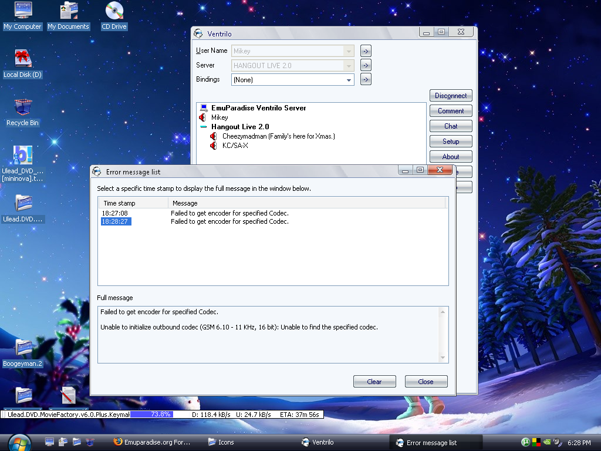
Task: Click the Time stamp column header
Action: (133, 203)
